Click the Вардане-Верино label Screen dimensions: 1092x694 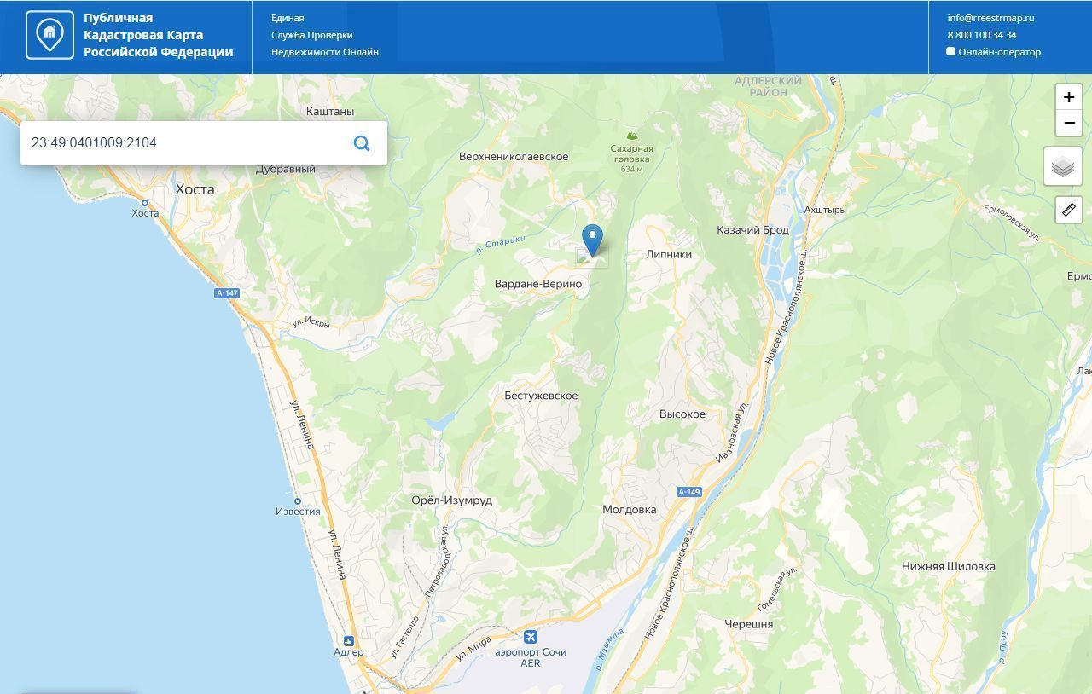click(x=538, y=284)
